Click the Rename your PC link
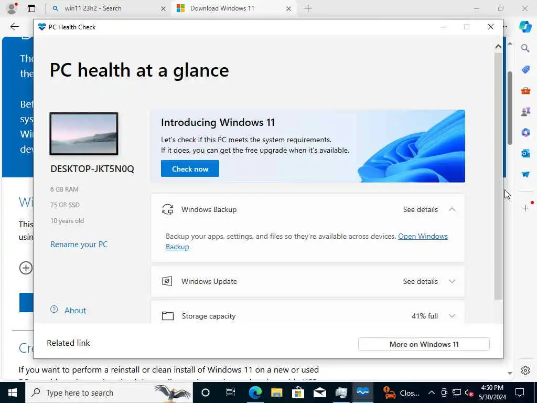Screen dimensions: 537x403 click(x=79, y=245)
